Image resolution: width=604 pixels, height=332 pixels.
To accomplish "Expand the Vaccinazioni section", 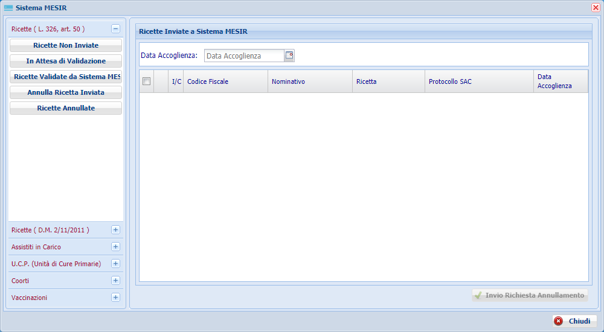I will tap(115, 298).
